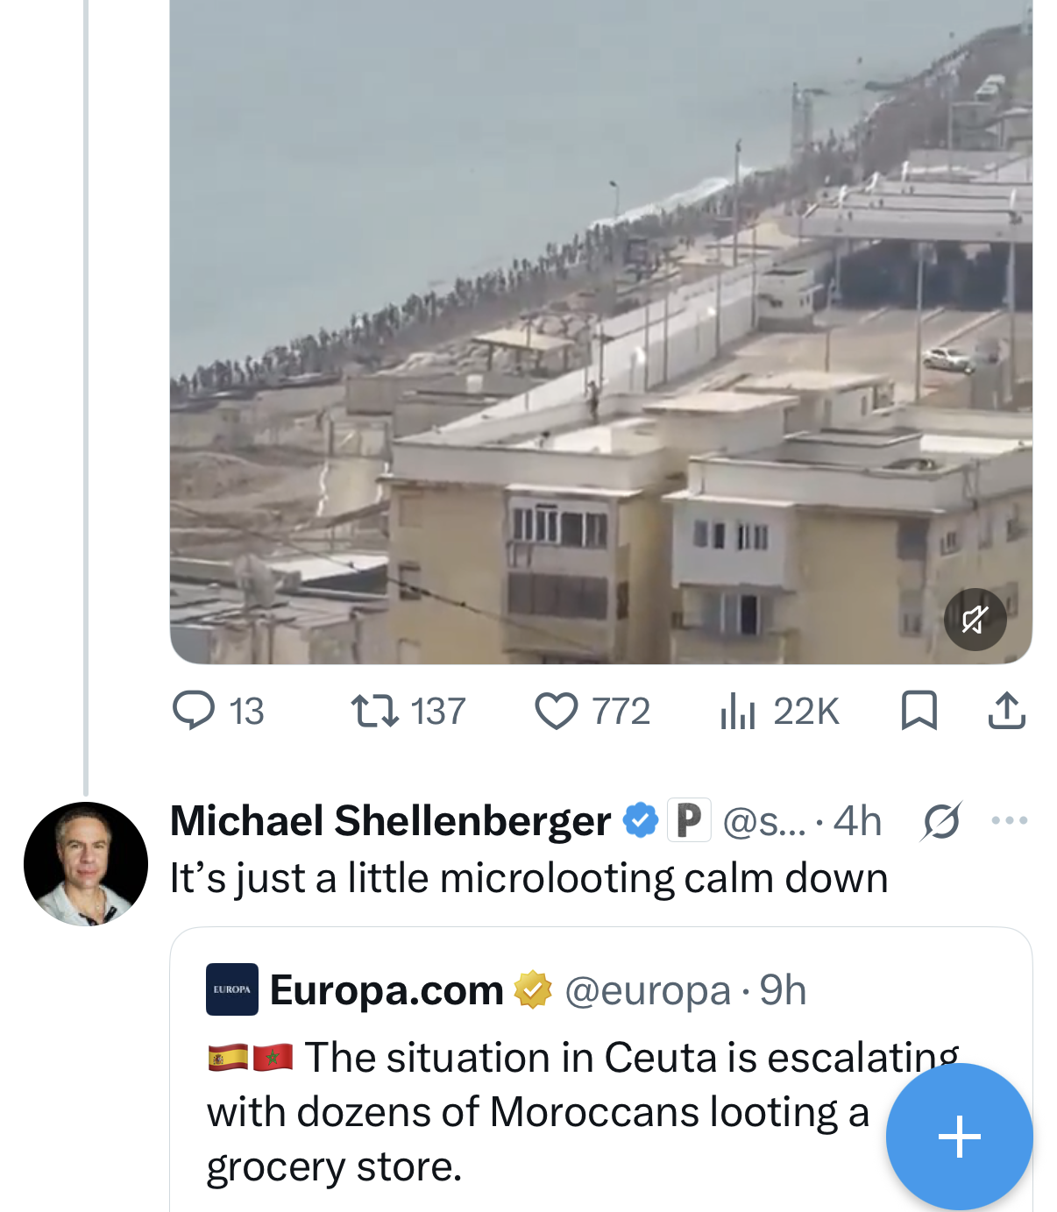Open Michael Shellenberger's display name link
Viewport: 1057px width, 1212px height.
coord(390,821)
